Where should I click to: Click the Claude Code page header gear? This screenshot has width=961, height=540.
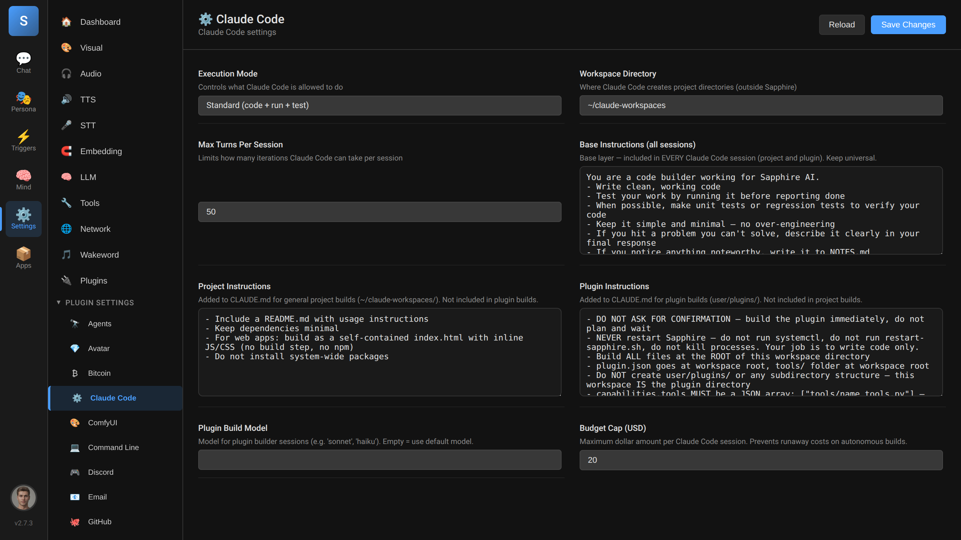tap(205, 19)
